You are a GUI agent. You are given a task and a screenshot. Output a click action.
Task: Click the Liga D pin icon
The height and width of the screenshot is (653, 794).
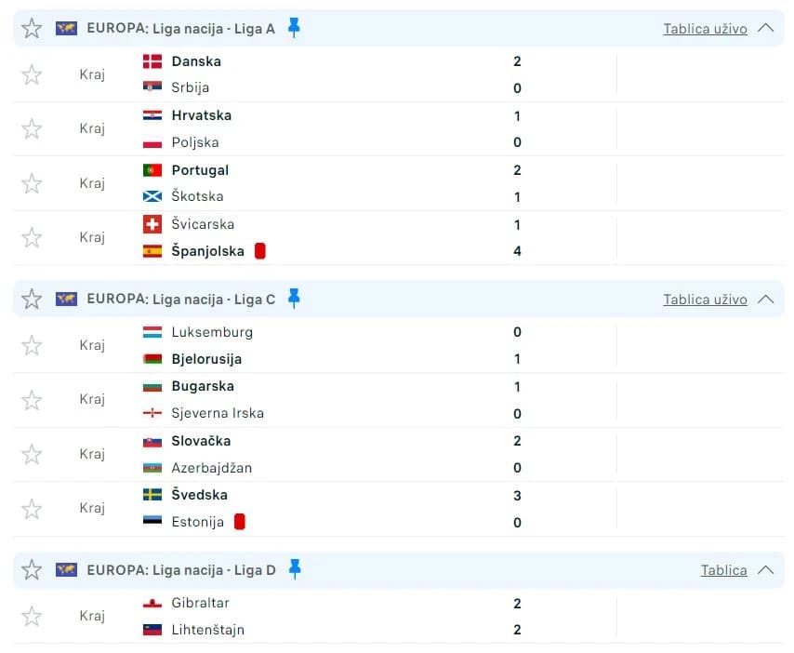(294, 569)
